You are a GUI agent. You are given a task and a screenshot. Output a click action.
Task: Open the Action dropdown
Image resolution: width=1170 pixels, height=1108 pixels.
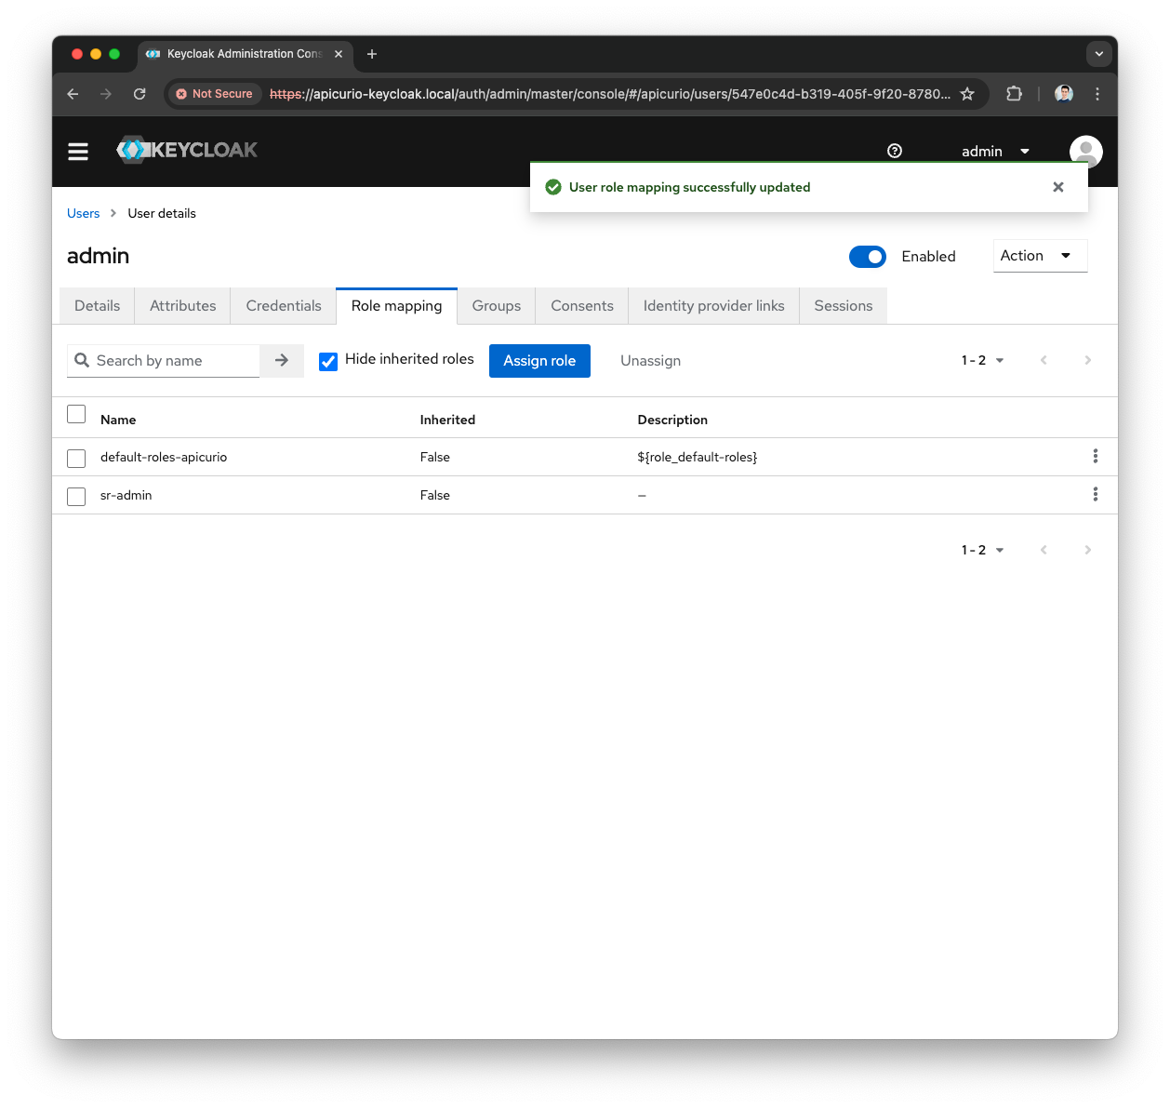[x=1039, y=255]
